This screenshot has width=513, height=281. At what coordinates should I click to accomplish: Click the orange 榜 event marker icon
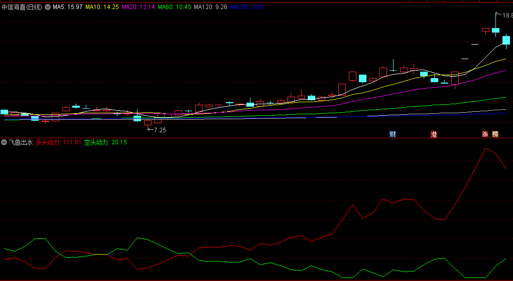[x=495, y=134]
